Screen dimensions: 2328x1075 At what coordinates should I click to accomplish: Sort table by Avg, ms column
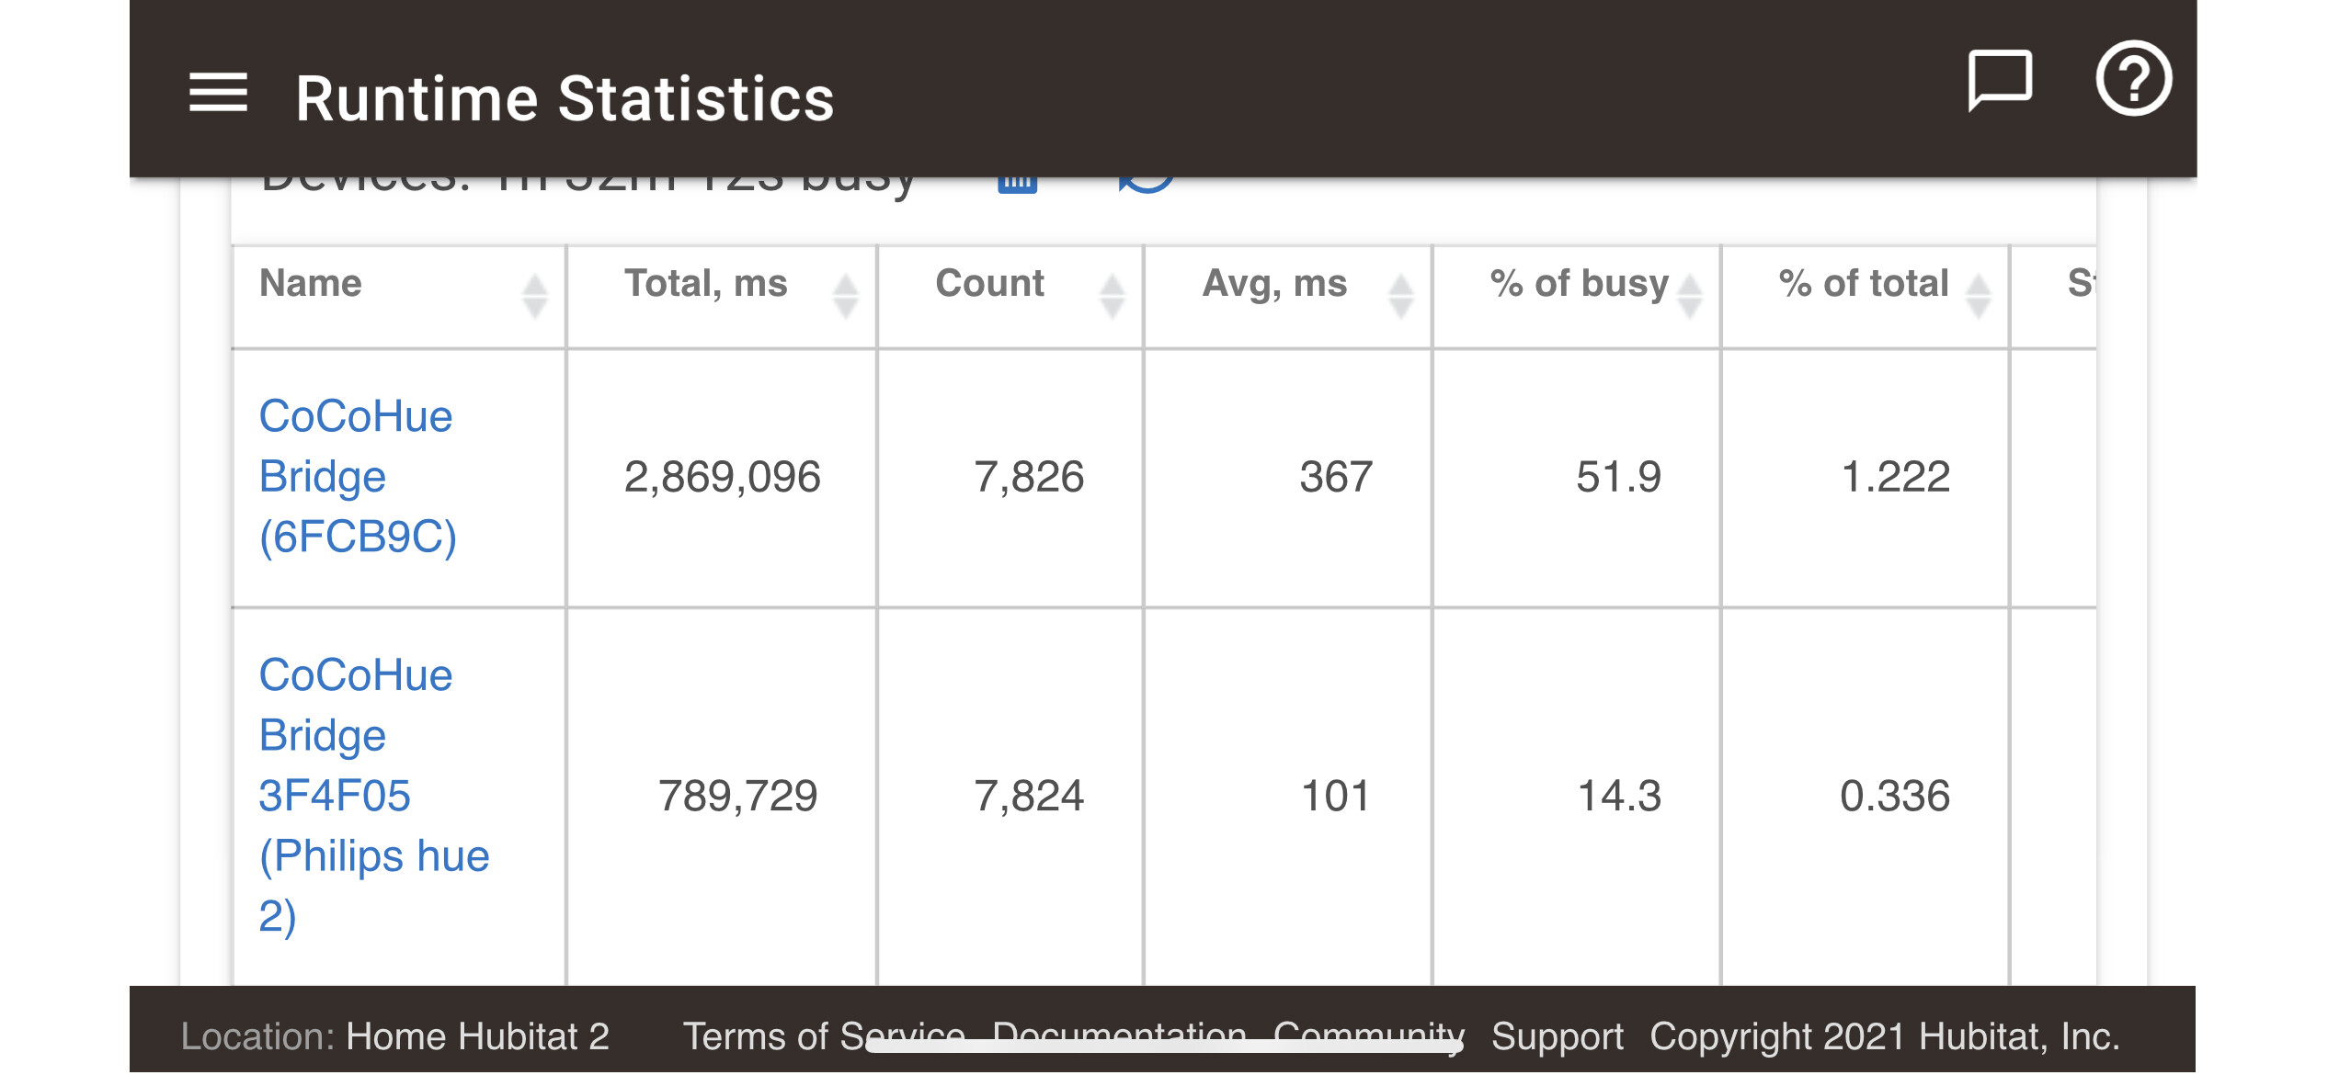click(1288, 296)
